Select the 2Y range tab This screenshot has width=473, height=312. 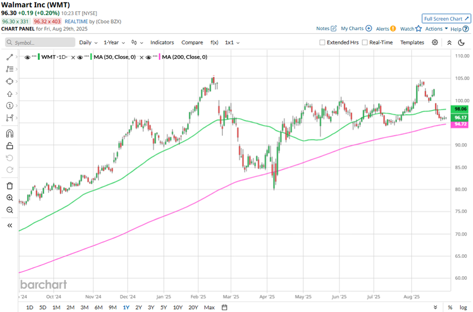(x=138, y=307)
